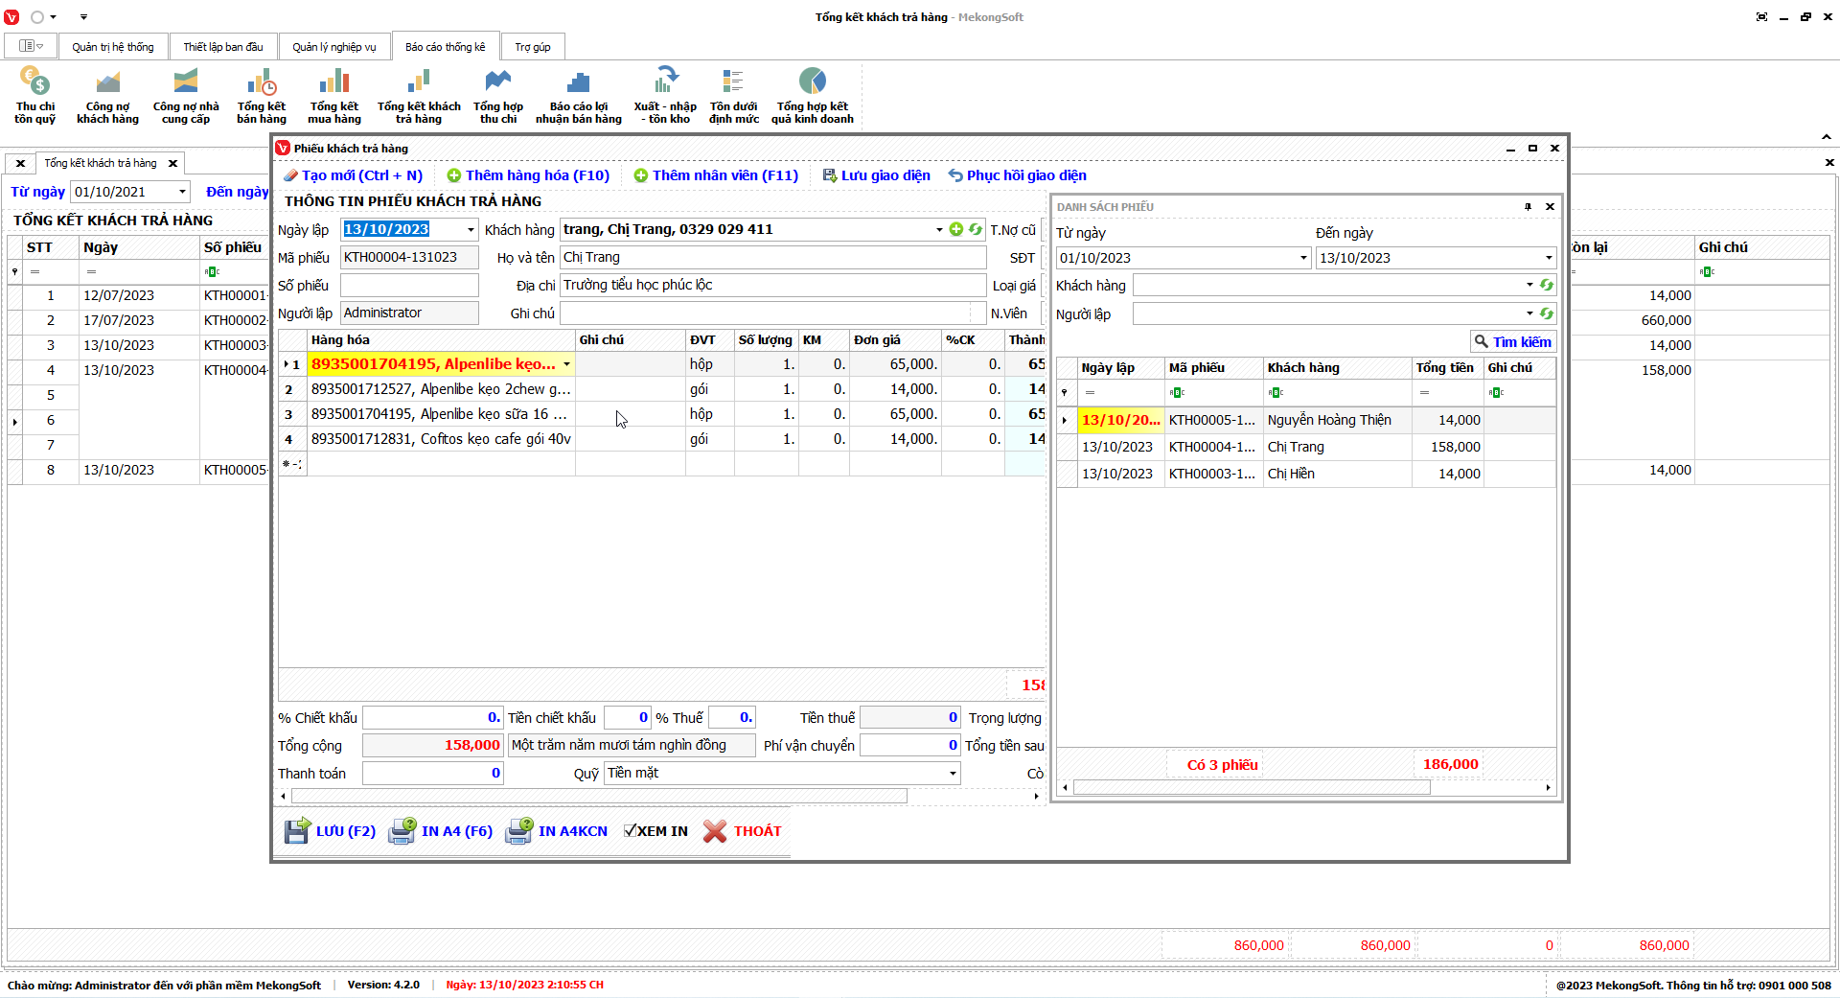Switch to Quản lý nghiệp vụ tab
The height and width of the screenshot is (998, 1840).
click(x=333, y=47)
